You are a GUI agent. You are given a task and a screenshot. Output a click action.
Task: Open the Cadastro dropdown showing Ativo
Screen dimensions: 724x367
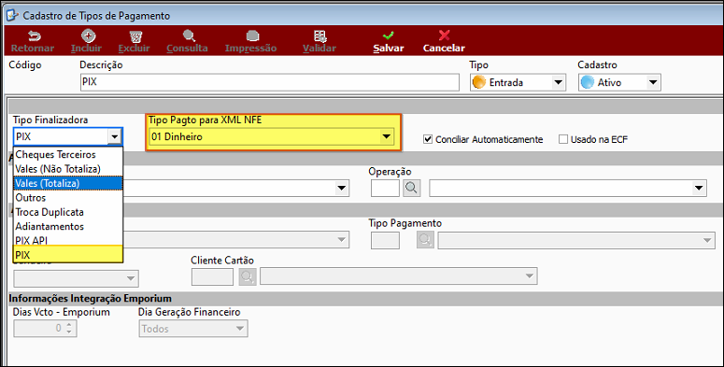pyautogui.click(x=653, y=82)
